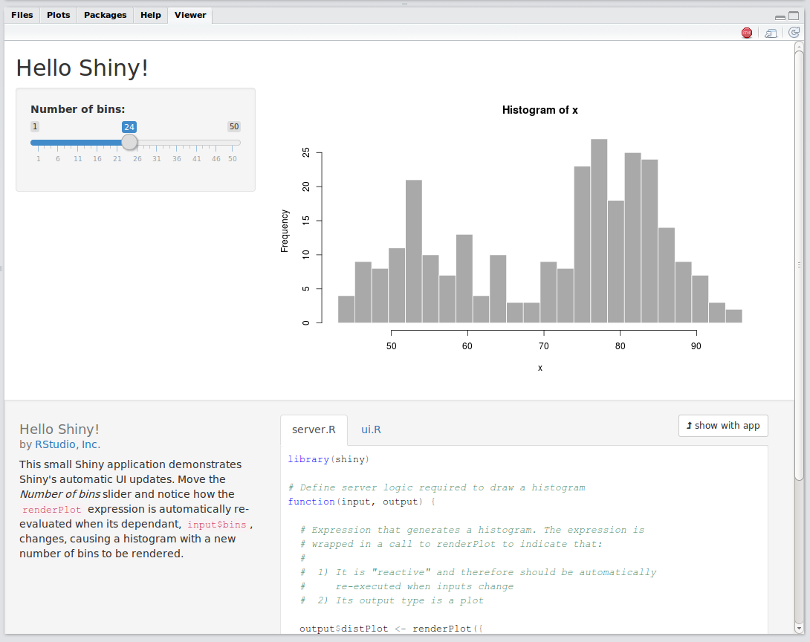Refresh the Viewer pane
The image size is (810, 642).
click(x=794, y=33)
